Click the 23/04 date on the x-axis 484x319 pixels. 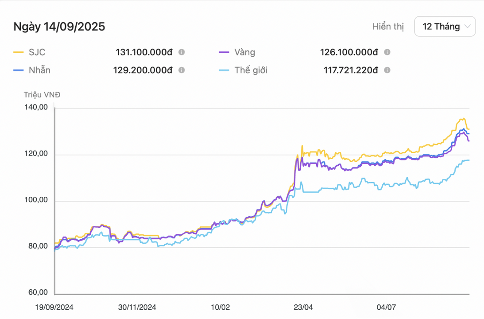(304, 307)
